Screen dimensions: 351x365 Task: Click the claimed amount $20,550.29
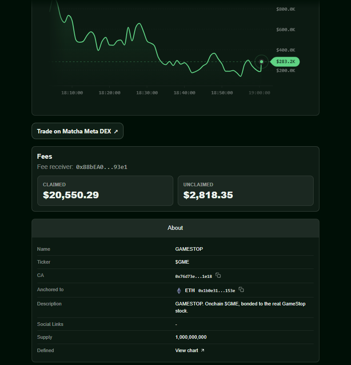click(71, 195)
